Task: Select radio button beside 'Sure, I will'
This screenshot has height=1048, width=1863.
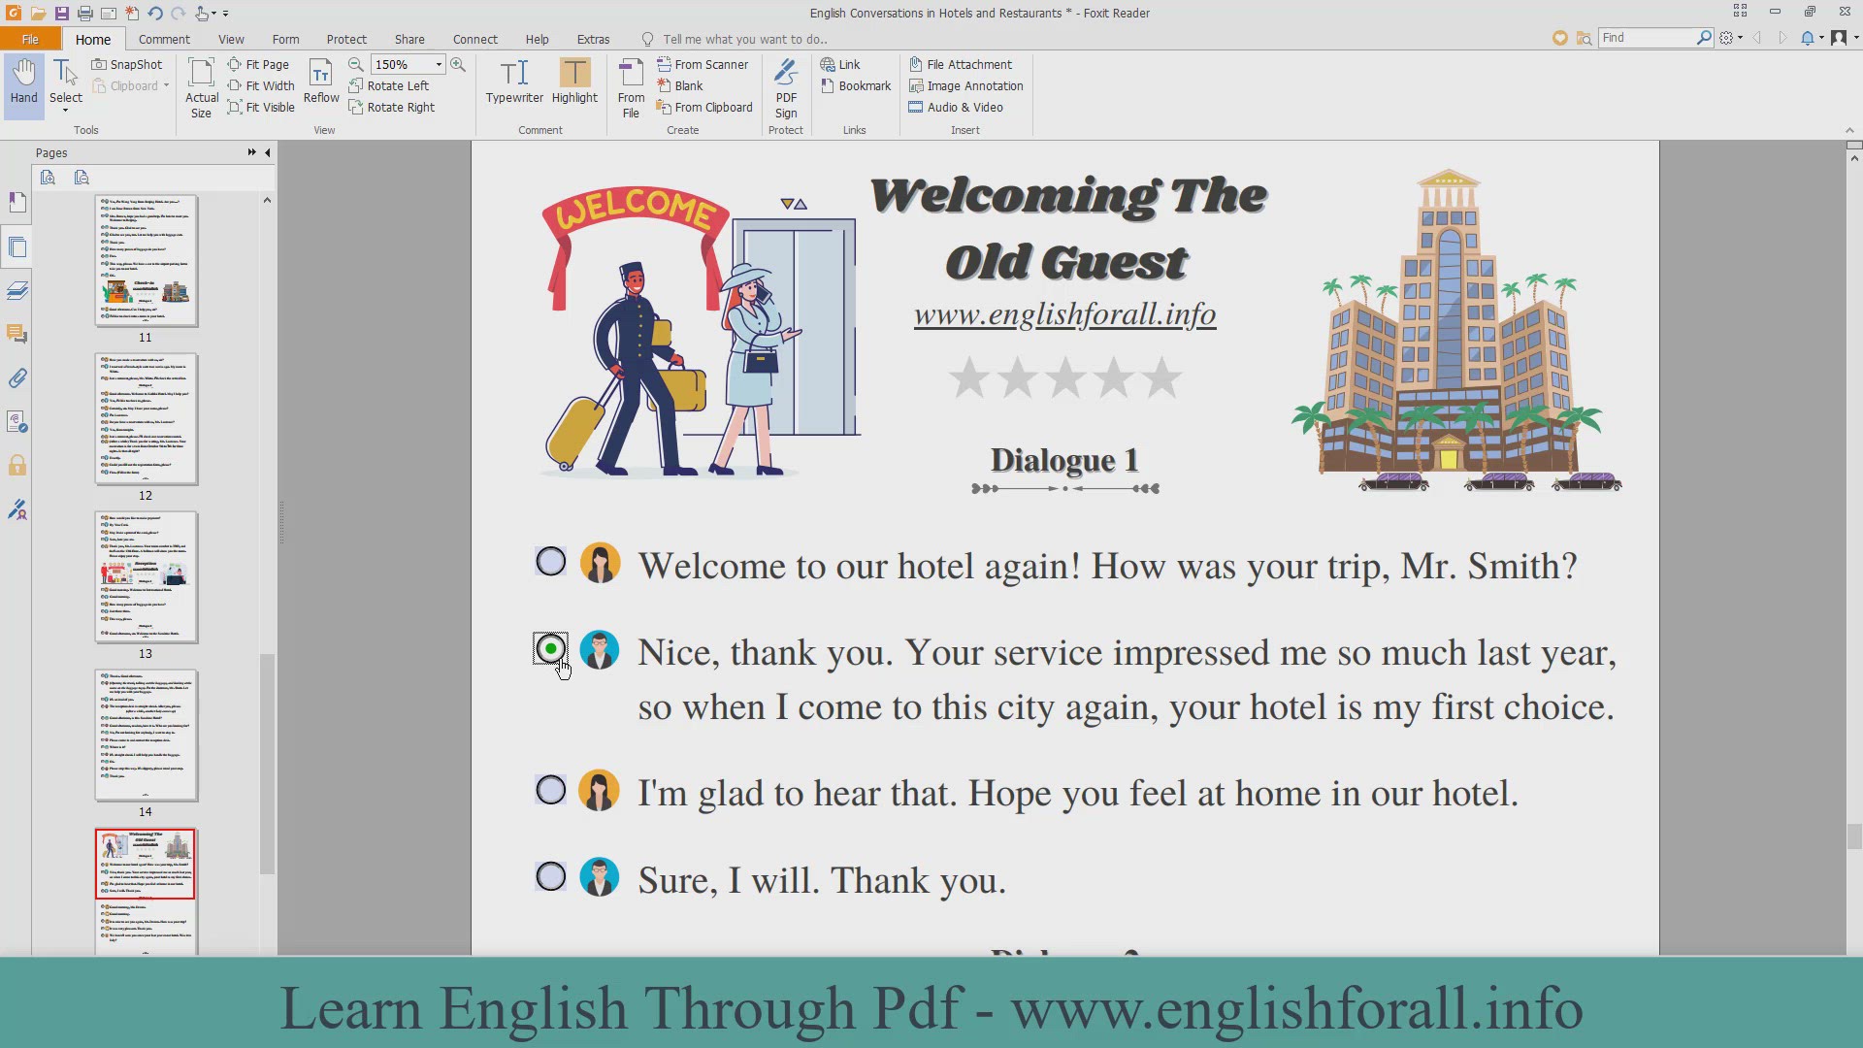Action: 551,876
